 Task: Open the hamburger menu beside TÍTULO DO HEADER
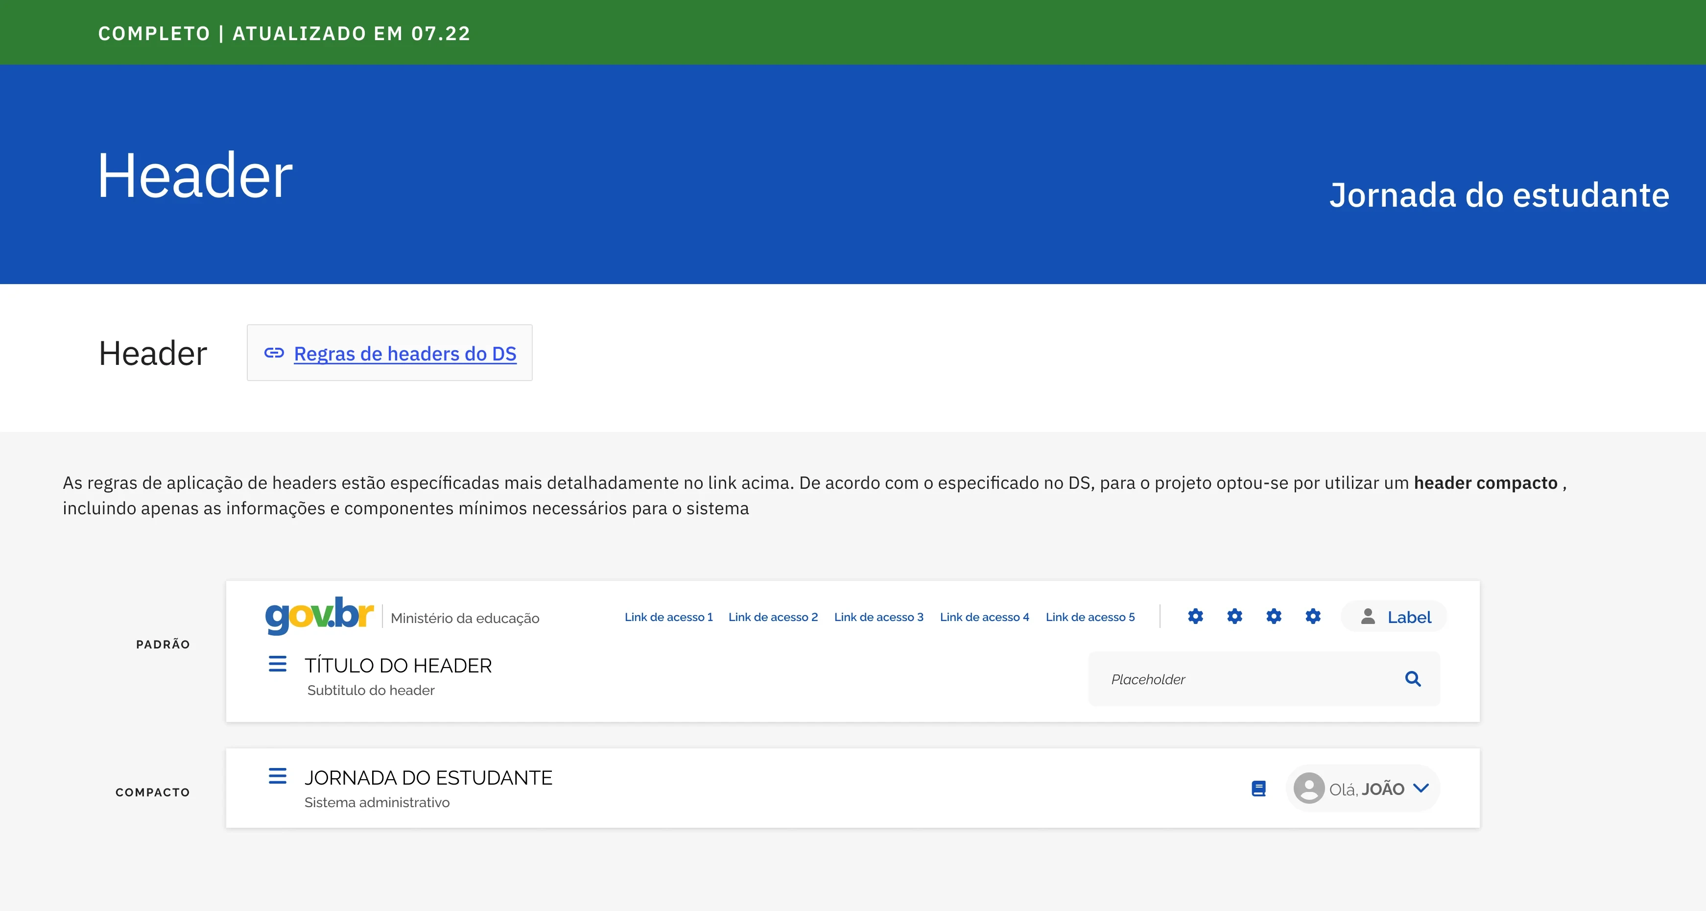point(278,664)
